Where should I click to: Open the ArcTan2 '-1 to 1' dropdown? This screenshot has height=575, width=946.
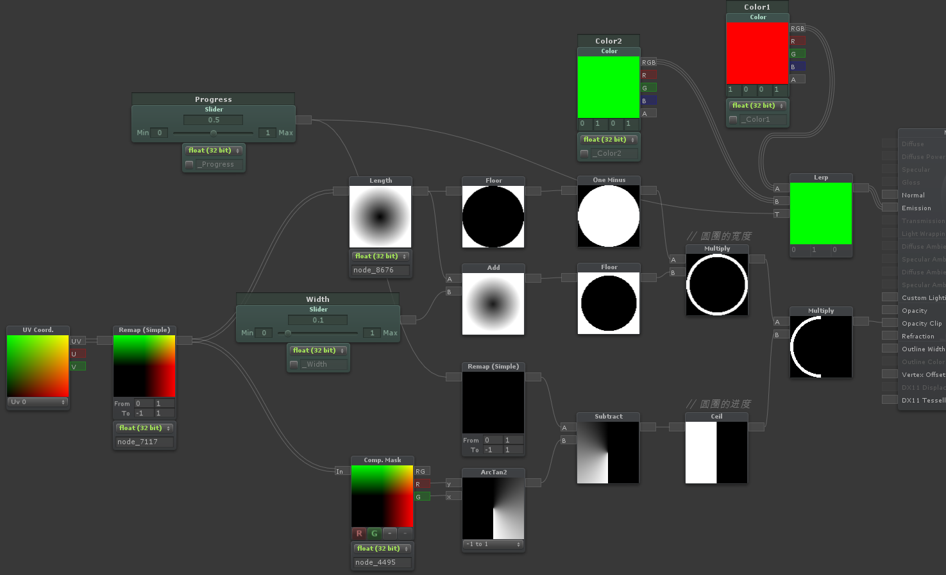(x=493, y=544)
